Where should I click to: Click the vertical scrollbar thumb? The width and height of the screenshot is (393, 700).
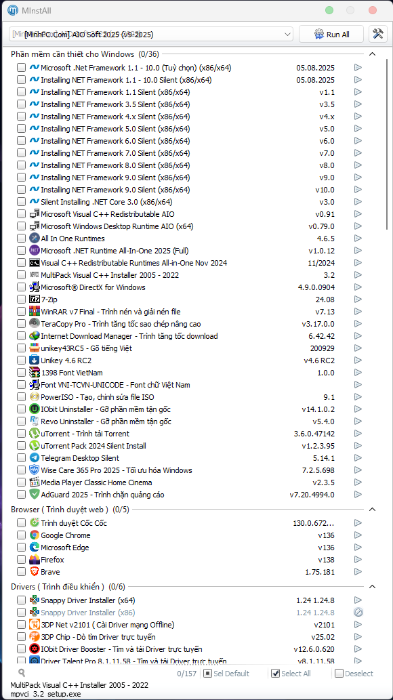[387, 144]
